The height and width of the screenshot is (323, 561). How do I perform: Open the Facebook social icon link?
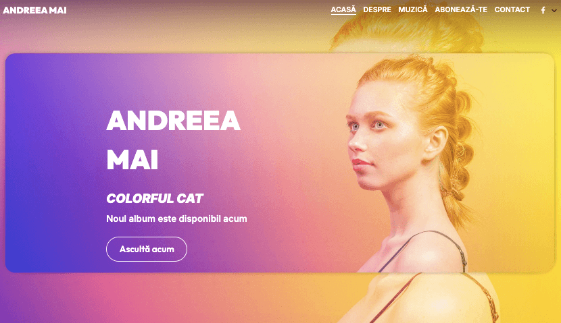pos(543,10)
